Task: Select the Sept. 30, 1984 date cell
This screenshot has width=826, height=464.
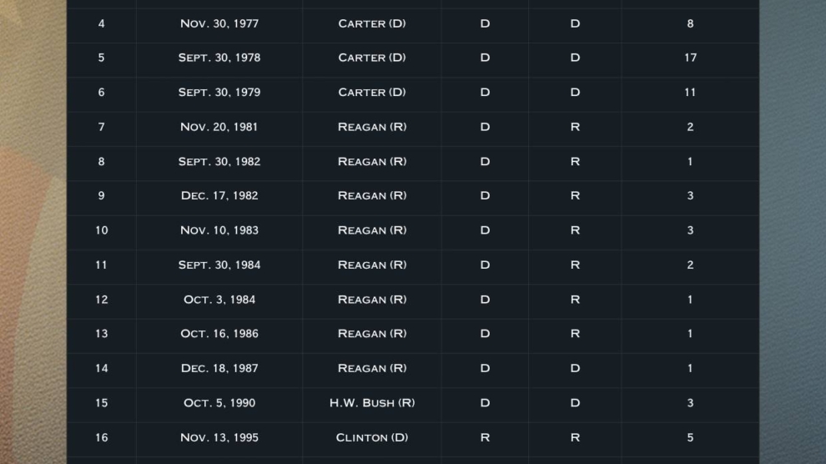Action: click(219, 265)
